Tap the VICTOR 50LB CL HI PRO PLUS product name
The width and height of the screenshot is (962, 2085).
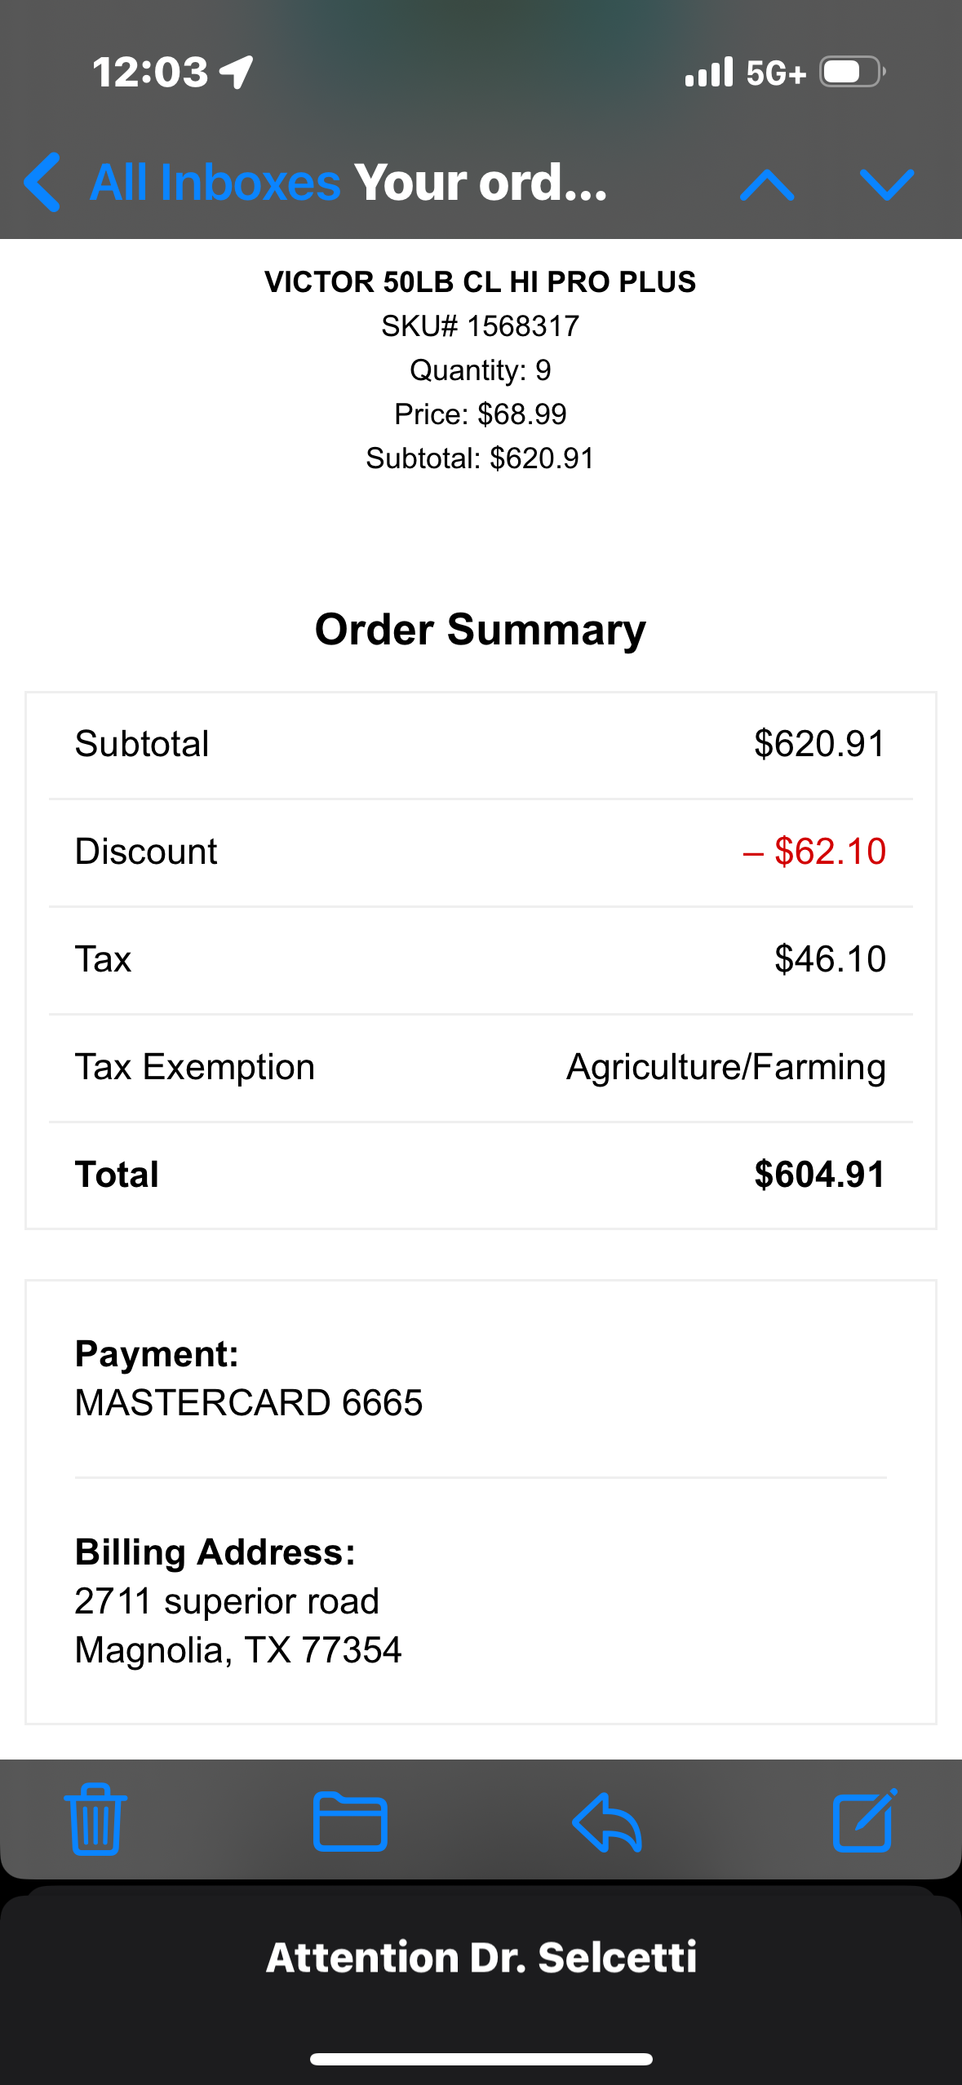click(x=481, y=282)
